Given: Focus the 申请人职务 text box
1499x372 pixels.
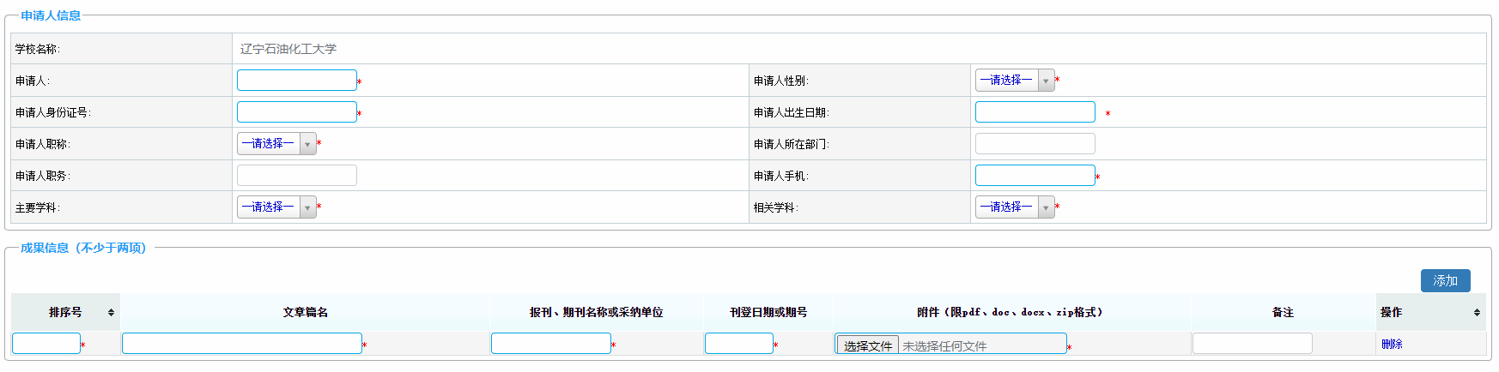Looking at the screenshot, I should [296, 176].
